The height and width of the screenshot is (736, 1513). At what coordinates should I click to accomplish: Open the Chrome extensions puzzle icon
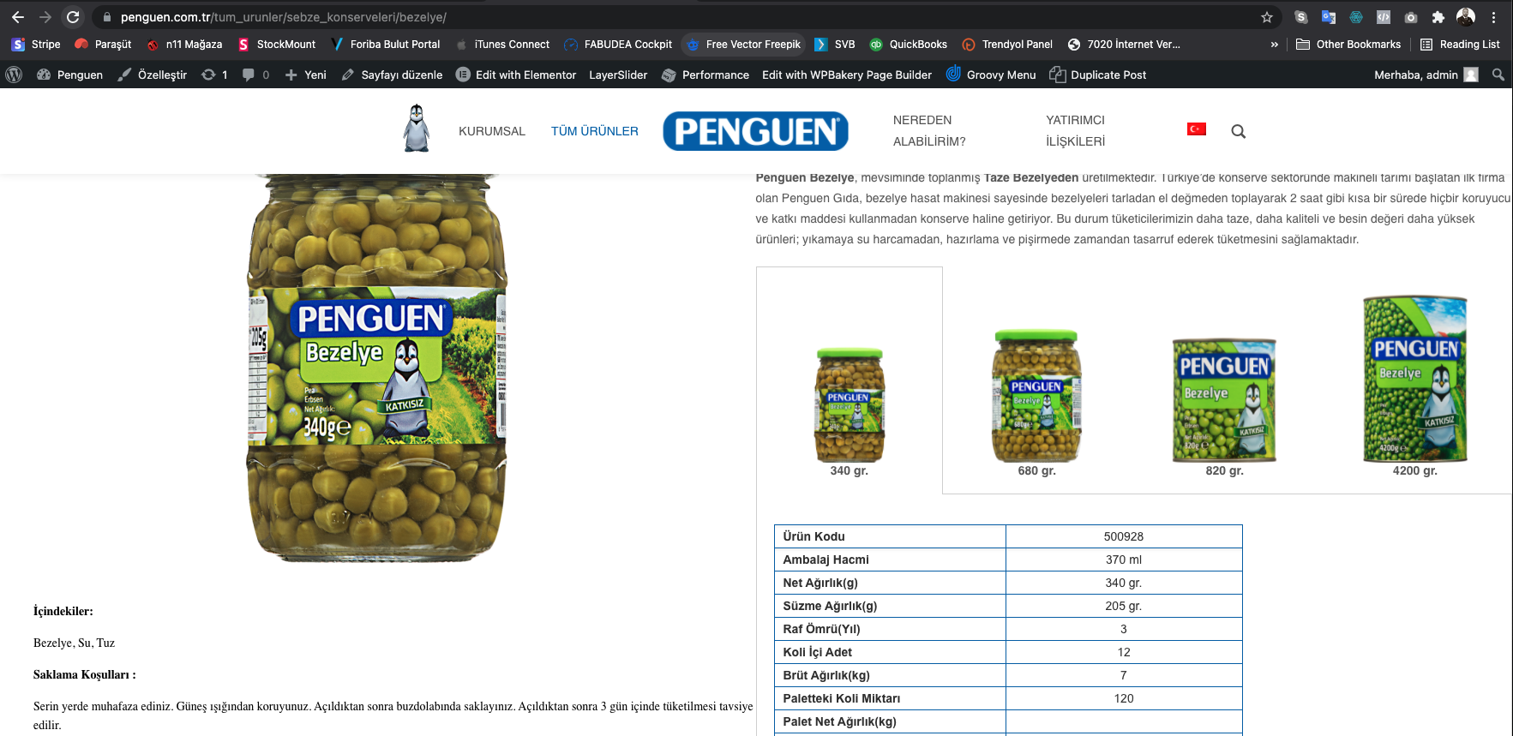[x=1438, y=17]
